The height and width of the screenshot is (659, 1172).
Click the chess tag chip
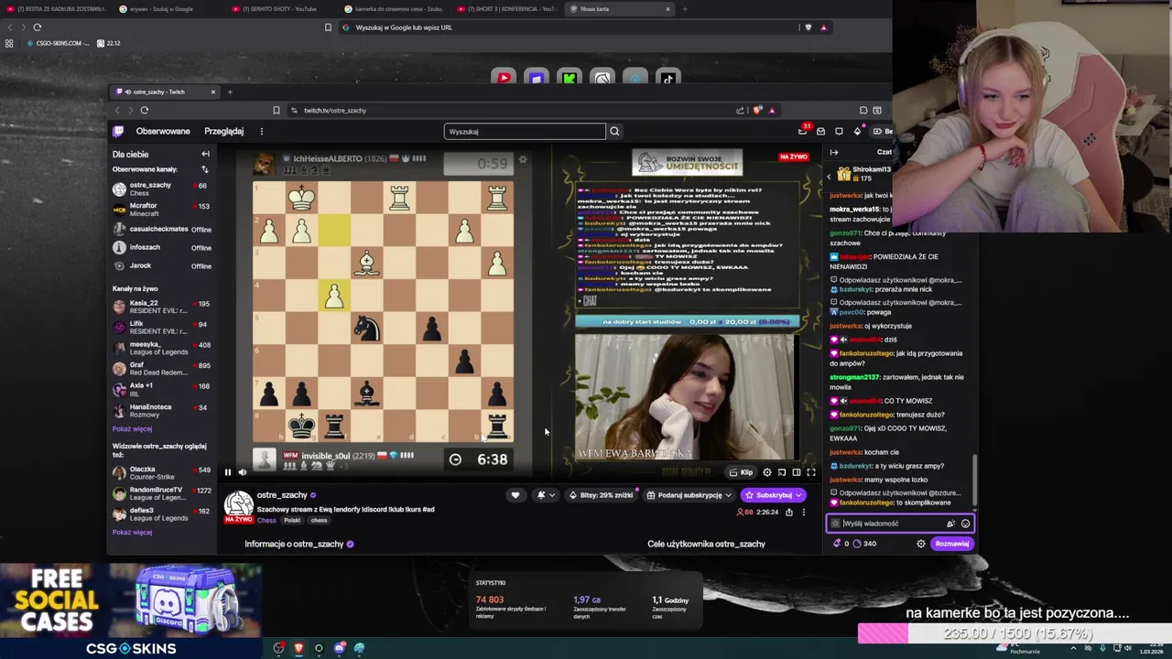pyautogui.click(x=319, y=520)
